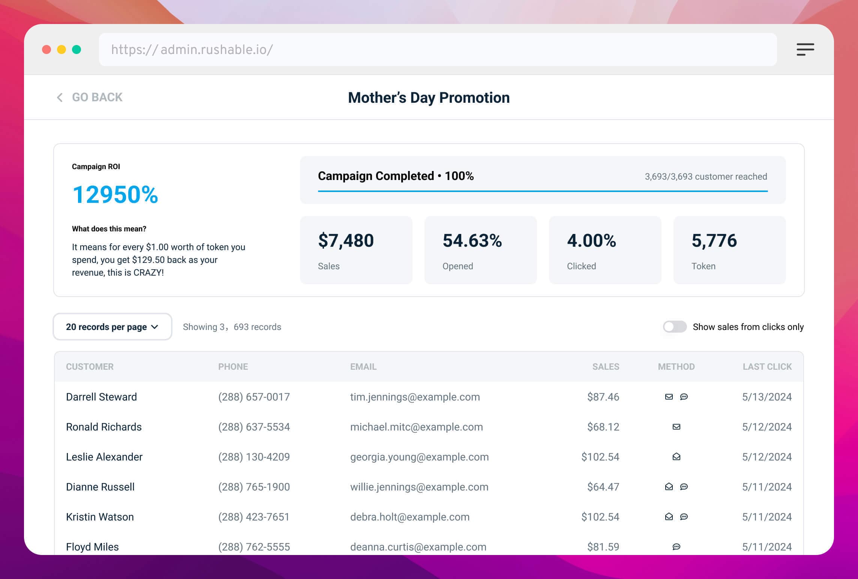The height and width of the screenshot is (579, 858).
Task: Click the back arrow icon next to GO BACK
Action: pyautogui.click(x=59, y=97)
